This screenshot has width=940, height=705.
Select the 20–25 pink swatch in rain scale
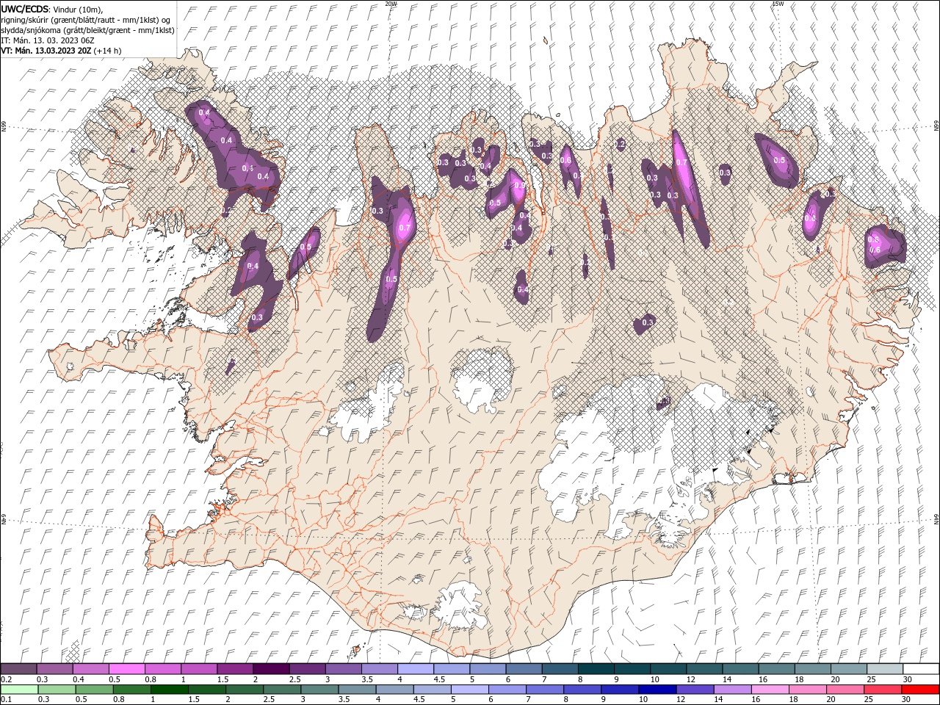845,690
